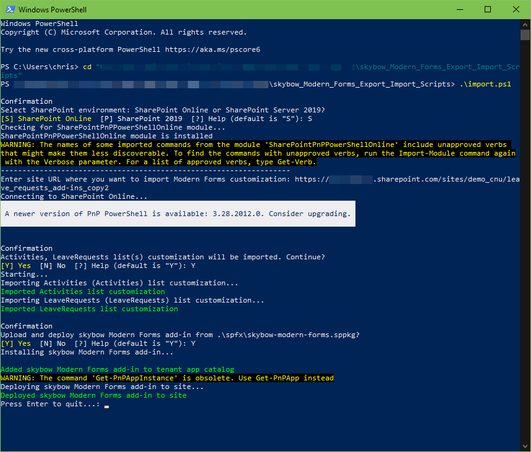
Task: Click the scrollbar up arrow
Action: [525, 25]
